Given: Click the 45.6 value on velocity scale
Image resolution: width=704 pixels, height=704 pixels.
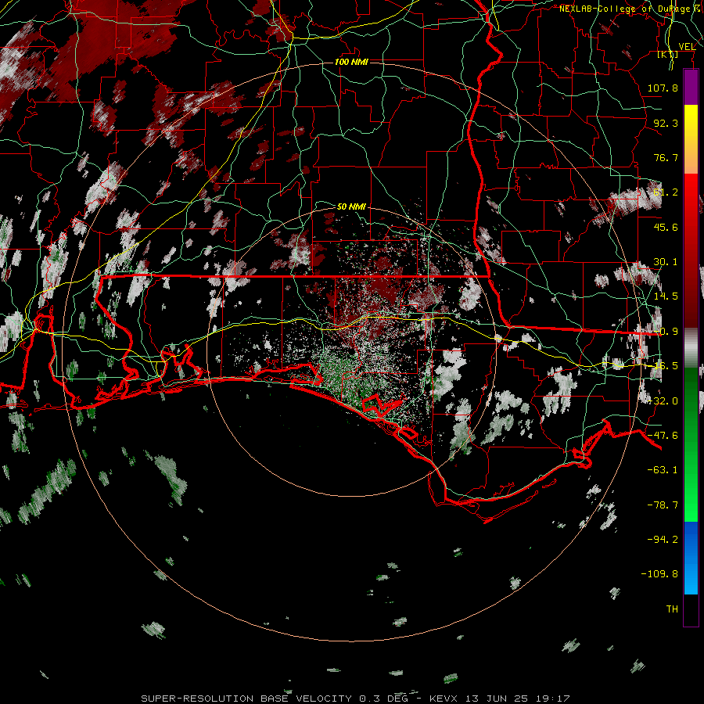Looking at the screenshot, I should coord(666,227).
